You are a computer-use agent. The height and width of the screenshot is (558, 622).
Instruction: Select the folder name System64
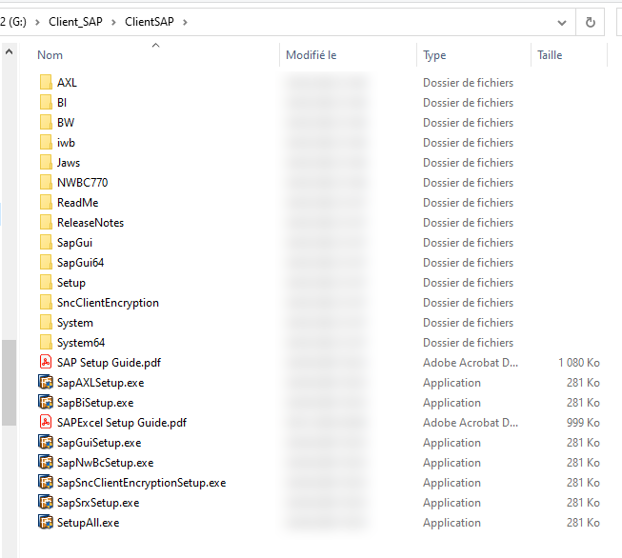tap(81, 343)
